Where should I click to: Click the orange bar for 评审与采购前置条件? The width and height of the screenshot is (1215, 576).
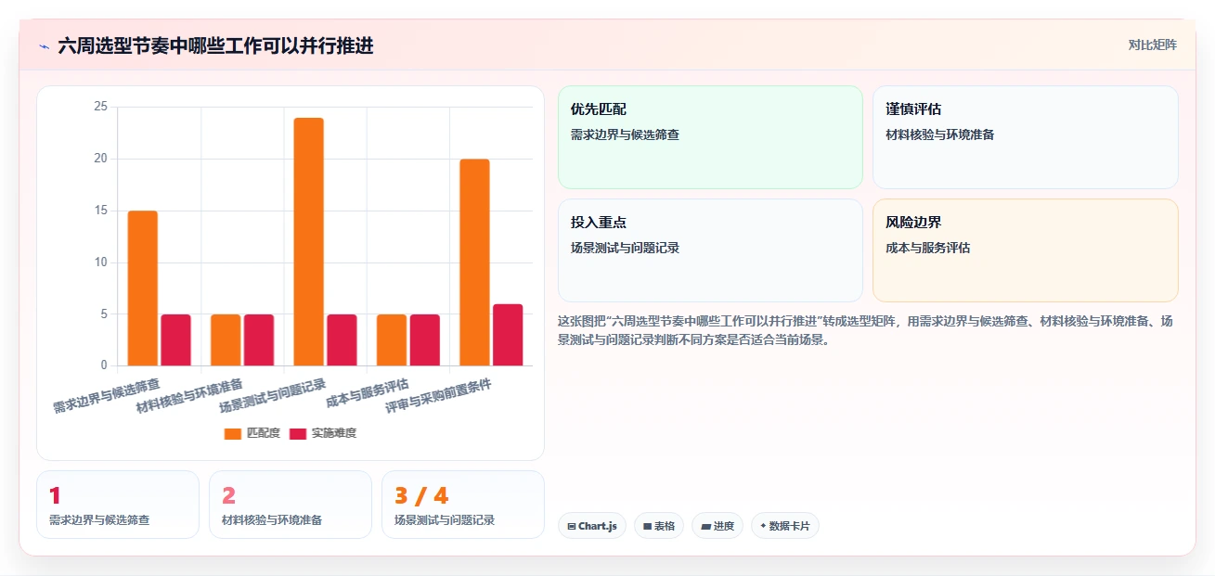pyautogui.click(x=474, y=262)
